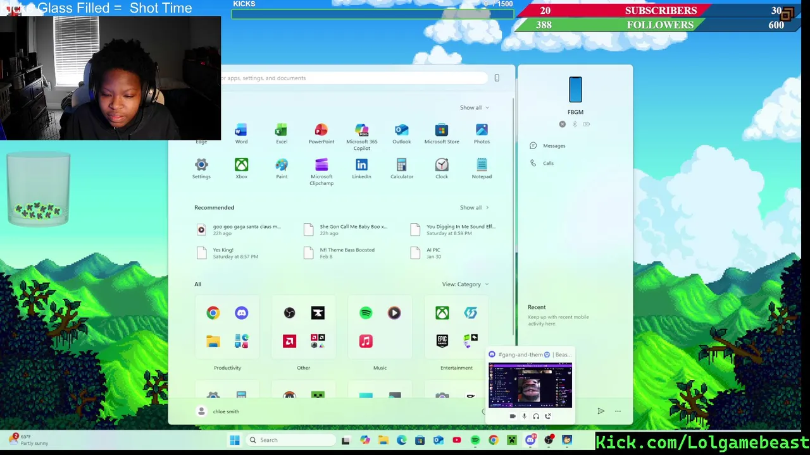Open the 'AI PIC' recommended file
This screenshot has width=810, height=455.
click(x=425, y=253)
